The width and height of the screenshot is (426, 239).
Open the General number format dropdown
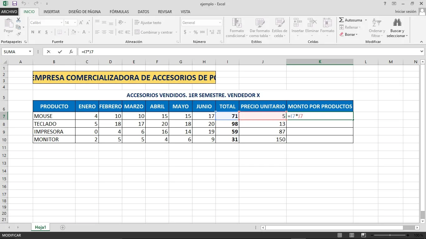pyautogui.click(x=220, y=23)
